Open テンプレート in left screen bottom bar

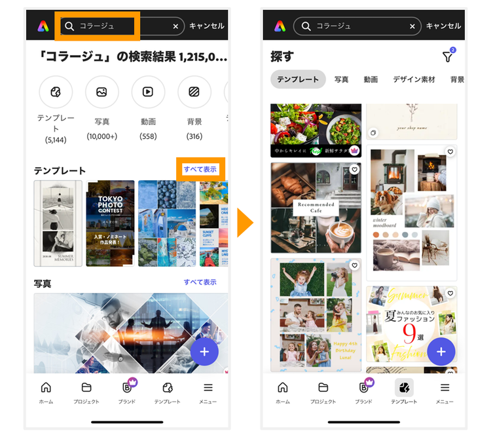(x=168, y=392)
